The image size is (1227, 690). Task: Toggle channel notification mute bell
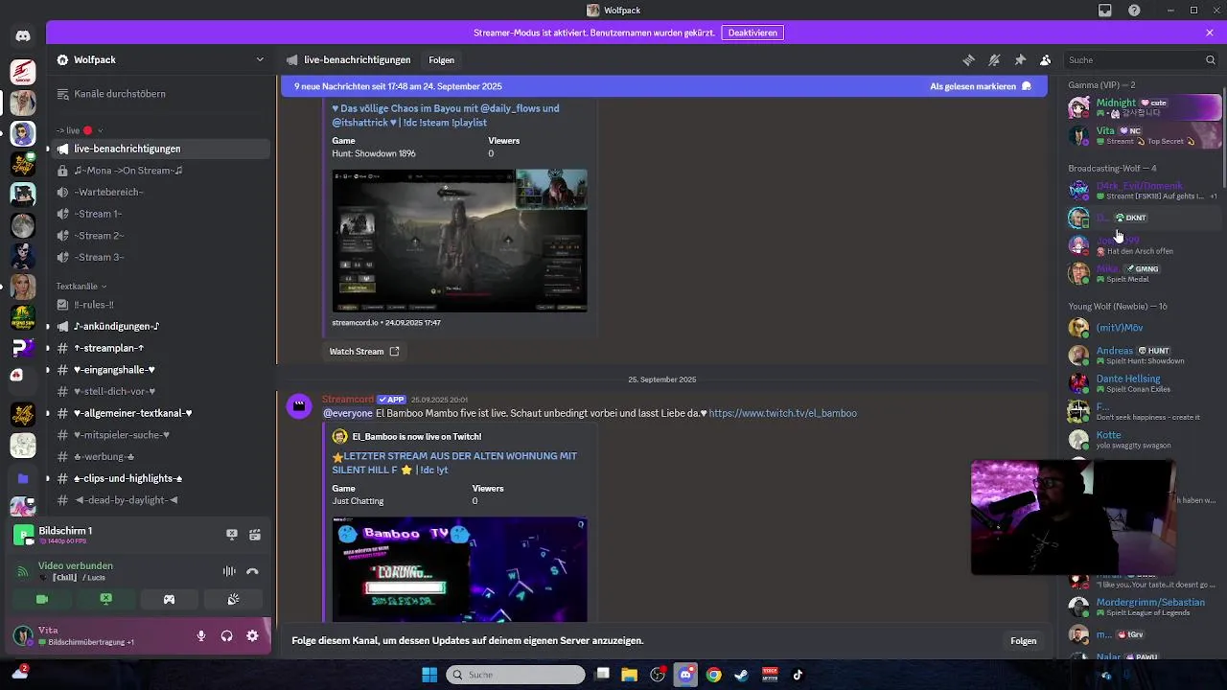pyautogui.click(x=994, y=59)
